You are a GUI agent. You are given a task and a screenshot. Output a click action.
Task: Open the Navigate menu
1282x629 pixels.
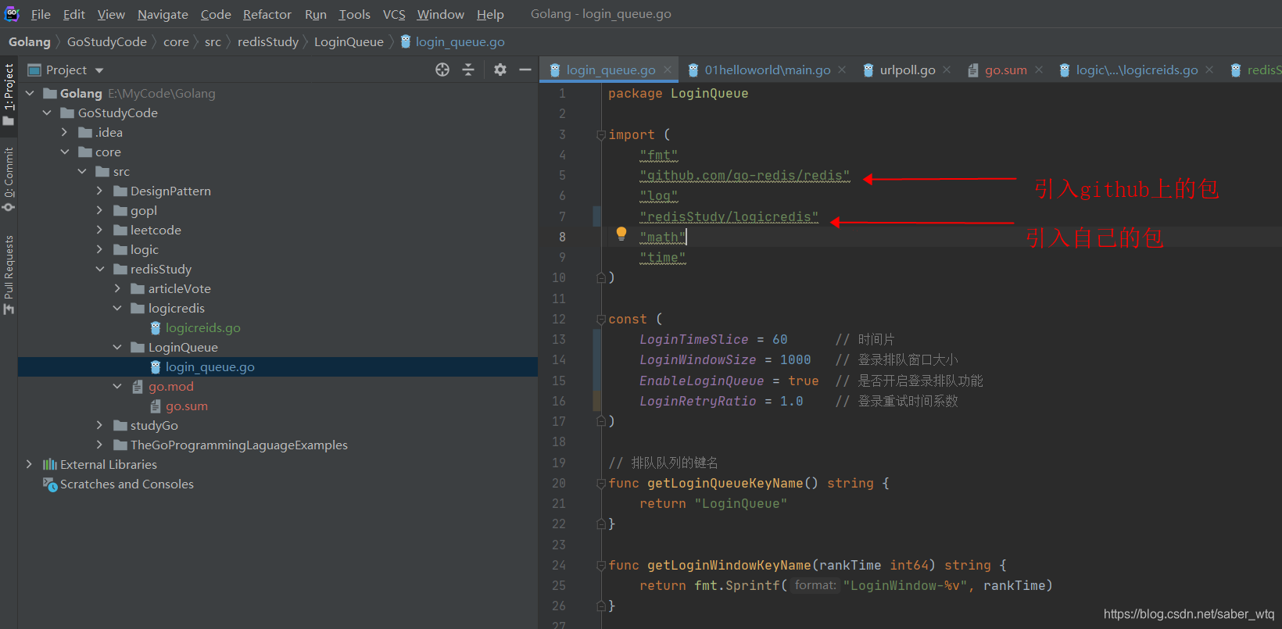point(163,14)
